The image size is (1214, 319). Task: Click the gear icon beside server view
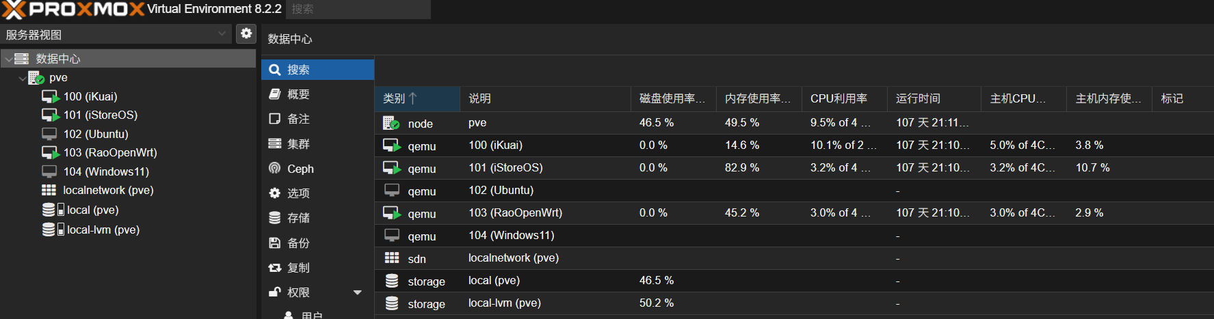pos(246,33)
